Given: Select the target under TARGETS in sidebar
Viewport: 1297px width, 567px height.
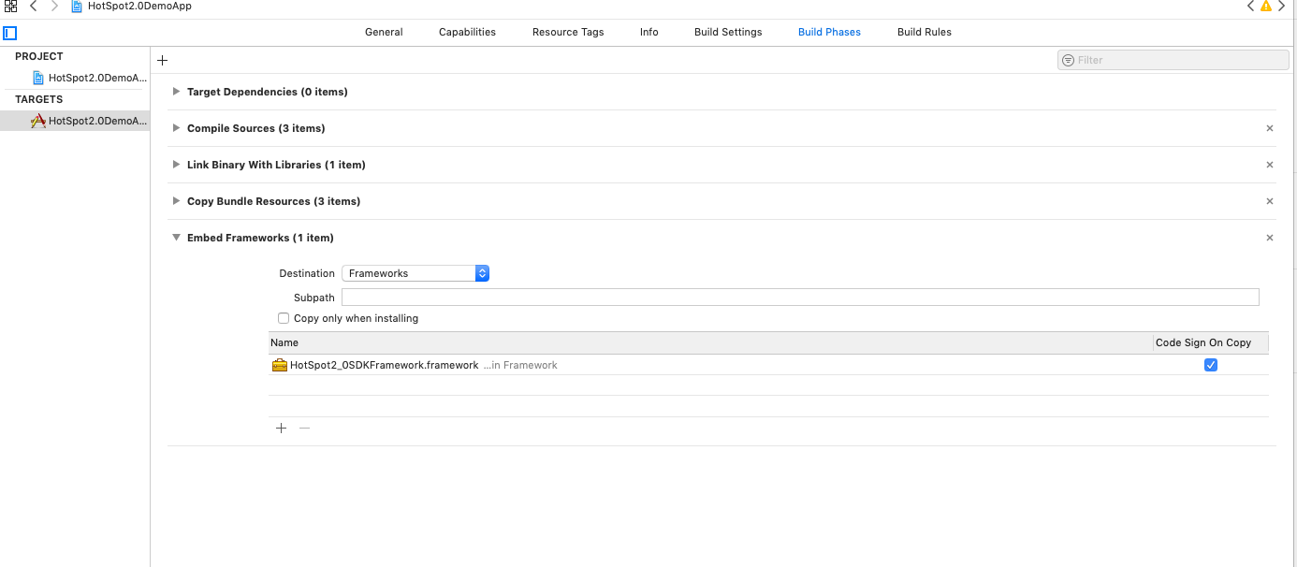Looking at the screenshot, I should [75, 121].
